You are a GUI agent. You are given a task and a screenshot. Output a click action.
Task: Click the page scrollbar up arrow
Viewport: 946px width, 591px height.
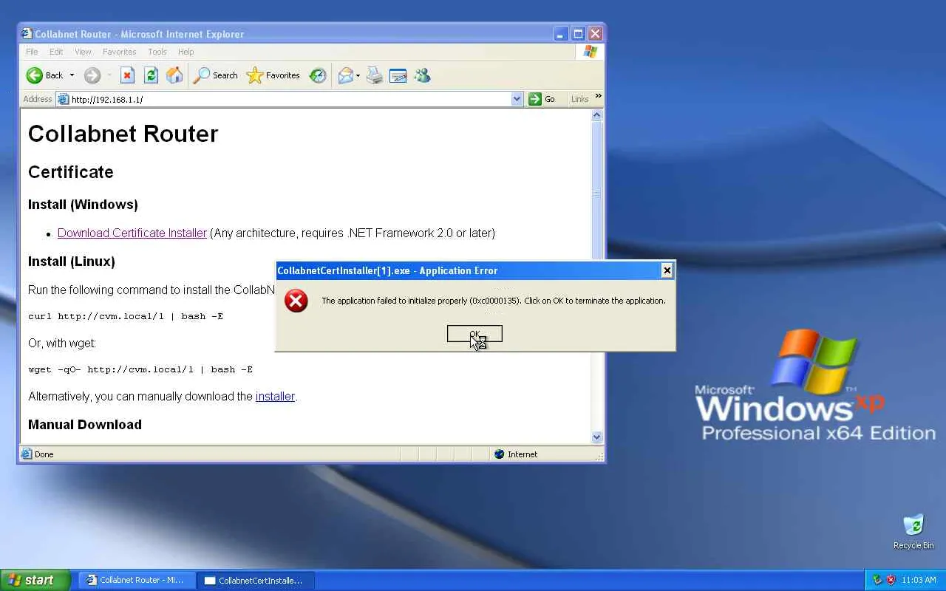pyautogui.click(x=597, y=115)
